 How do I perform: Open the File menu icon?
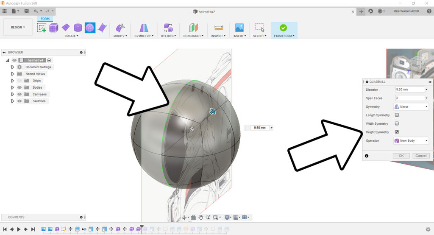point(14,11)
